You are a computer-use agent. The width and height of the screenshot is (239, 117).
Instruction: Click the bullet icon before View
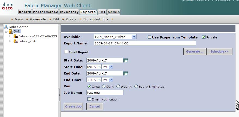tap(12, 19)
